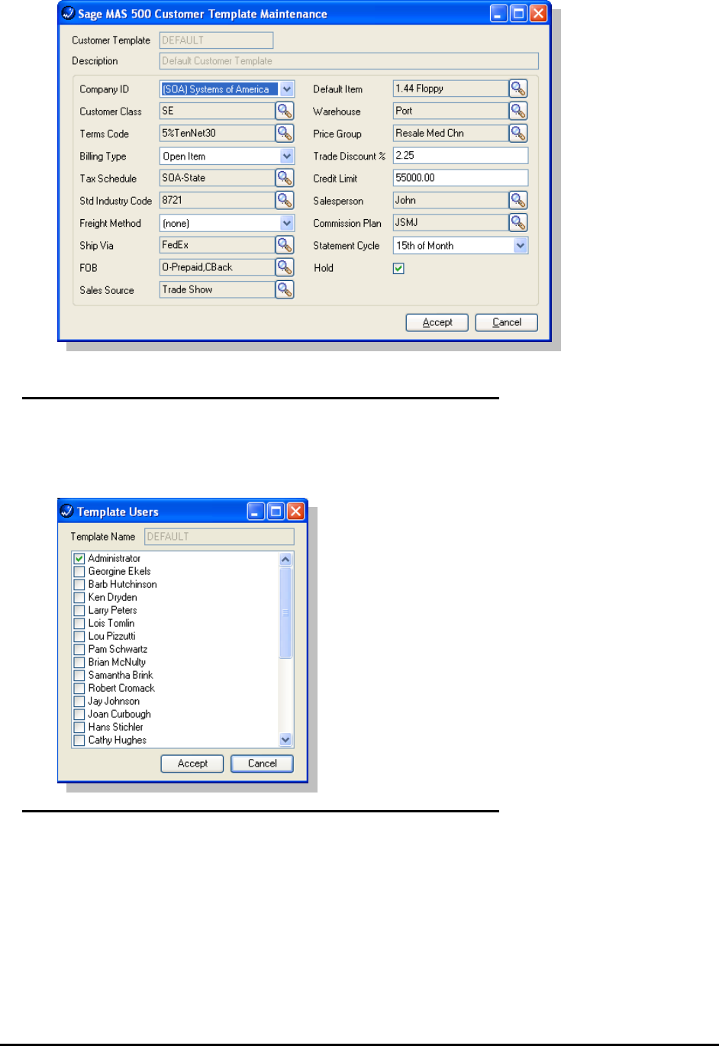
Task: Uncheck the Hold checkbox
Action: (x=398, y=269)
